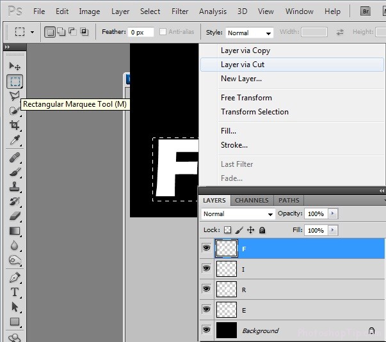Click the Background layer lock icon
This screenshot has width=386, height=342.
[x=371, y=330]
